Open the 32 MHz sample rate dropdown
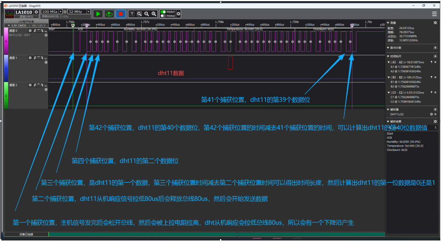Image resolution: width=441 pixels, height=242 pixels. coord(89,12)
